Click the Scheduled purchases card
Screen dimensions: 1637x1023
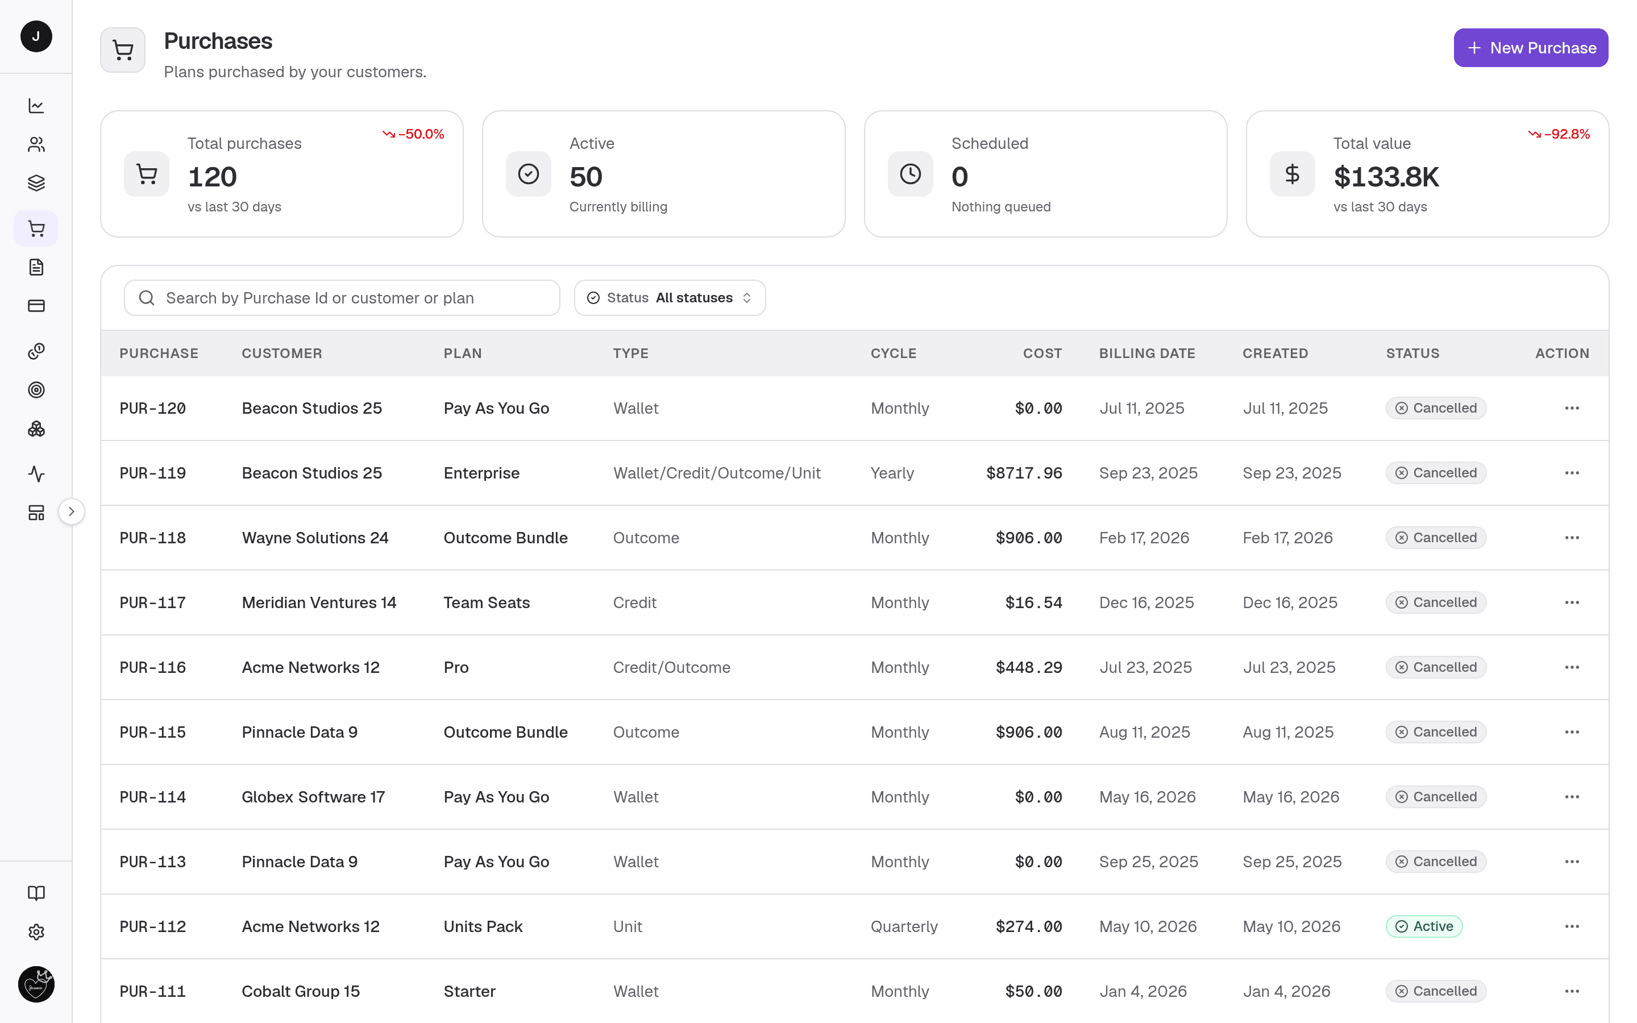(1045, 174)
